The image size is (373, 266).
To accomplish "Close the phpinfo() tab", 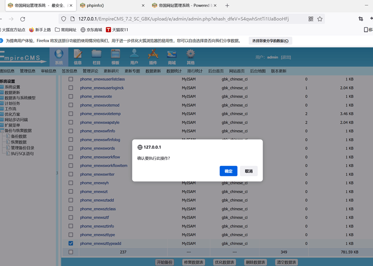I will click(143, 6).
